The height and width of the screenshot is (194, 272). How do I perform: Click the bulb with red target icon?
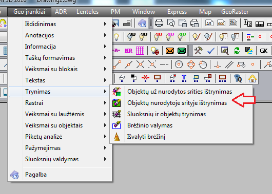(155, 51)
